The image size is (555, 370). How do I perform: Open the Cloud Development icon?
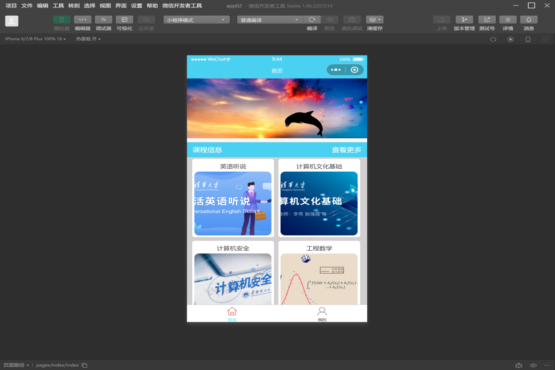(146, 20)
